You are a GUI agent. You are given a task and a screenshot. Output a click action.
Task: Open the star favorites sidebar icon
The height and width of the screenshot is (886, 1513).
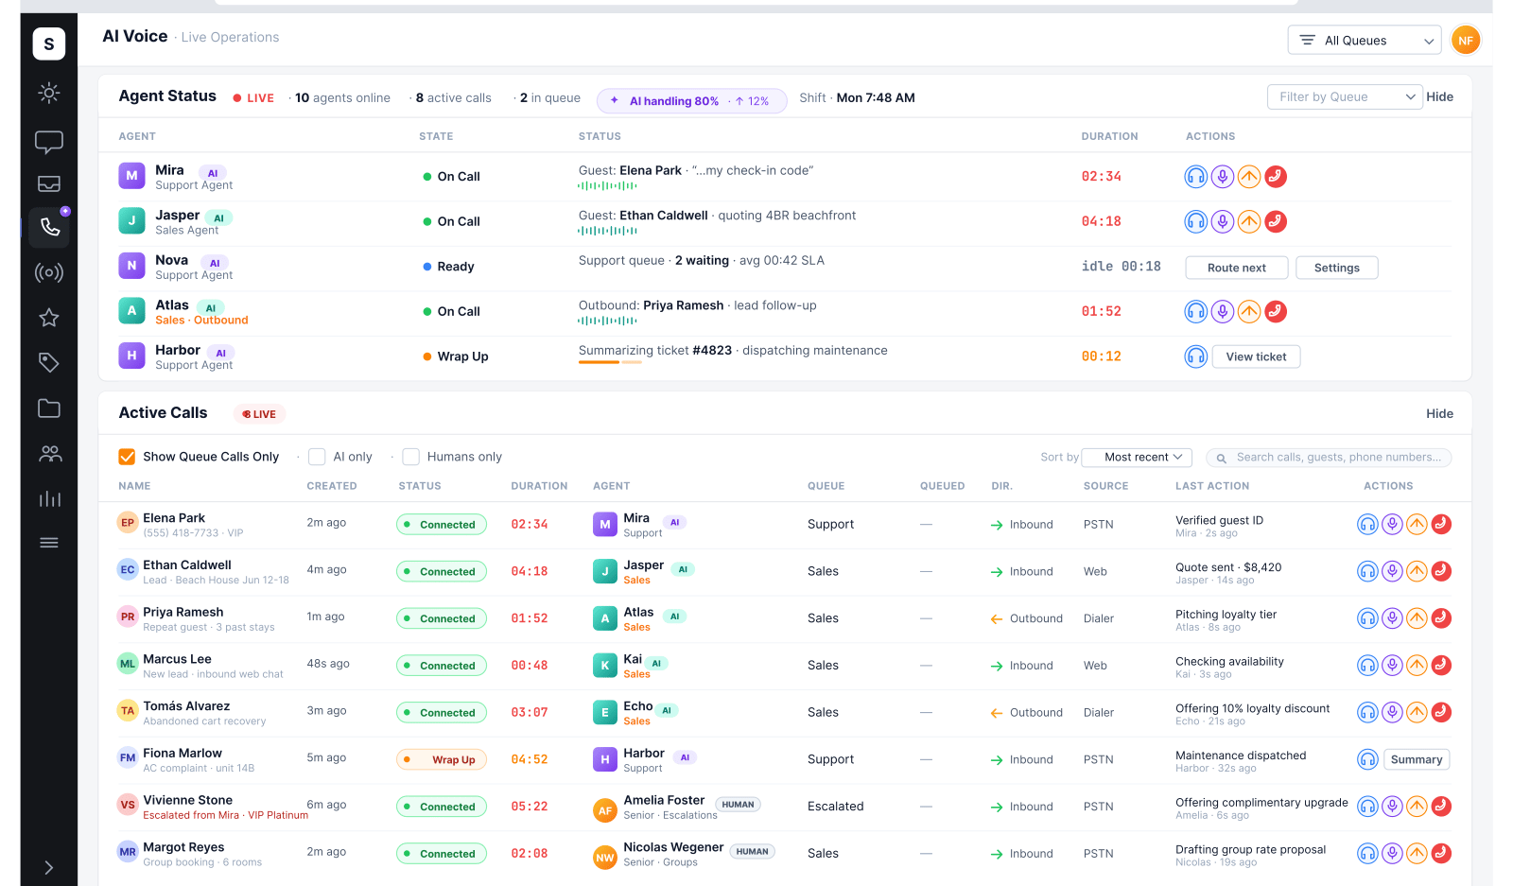click(x=49, y=318)
